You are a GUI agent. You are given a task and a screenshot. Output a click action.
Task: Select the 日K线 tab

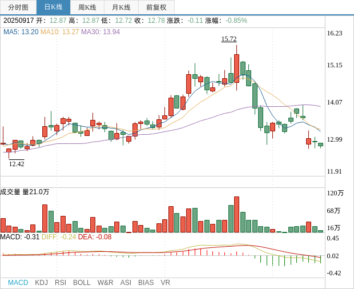pos(53,7)
